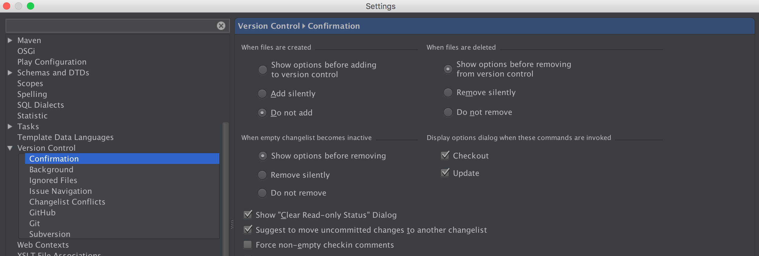Clear the settings search field
Screen dimensions: 759x256
(x=221, y=26)
